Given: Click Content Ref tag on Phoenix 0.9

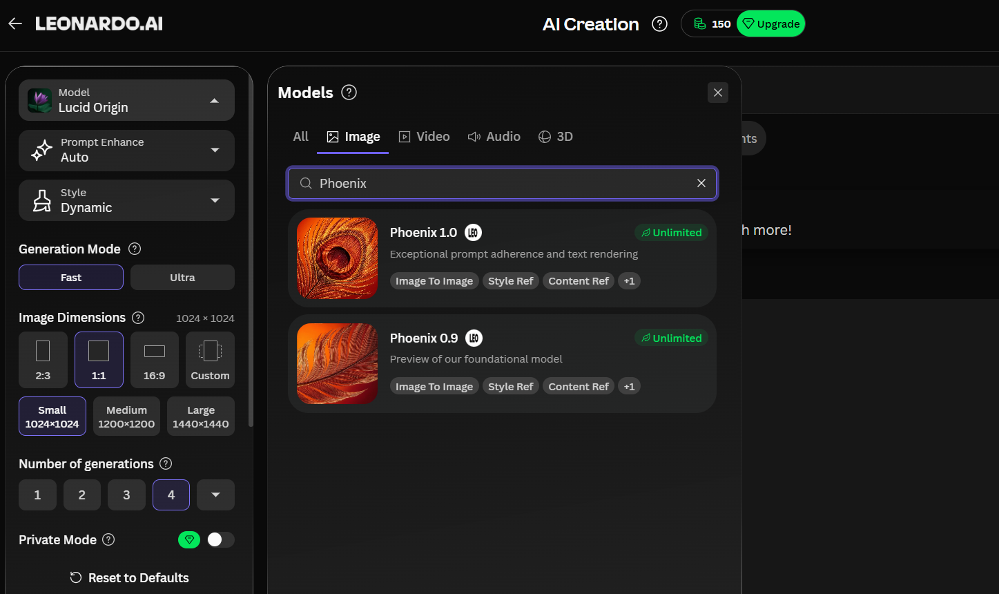Looking at the screenshot, I should [579, 387].
